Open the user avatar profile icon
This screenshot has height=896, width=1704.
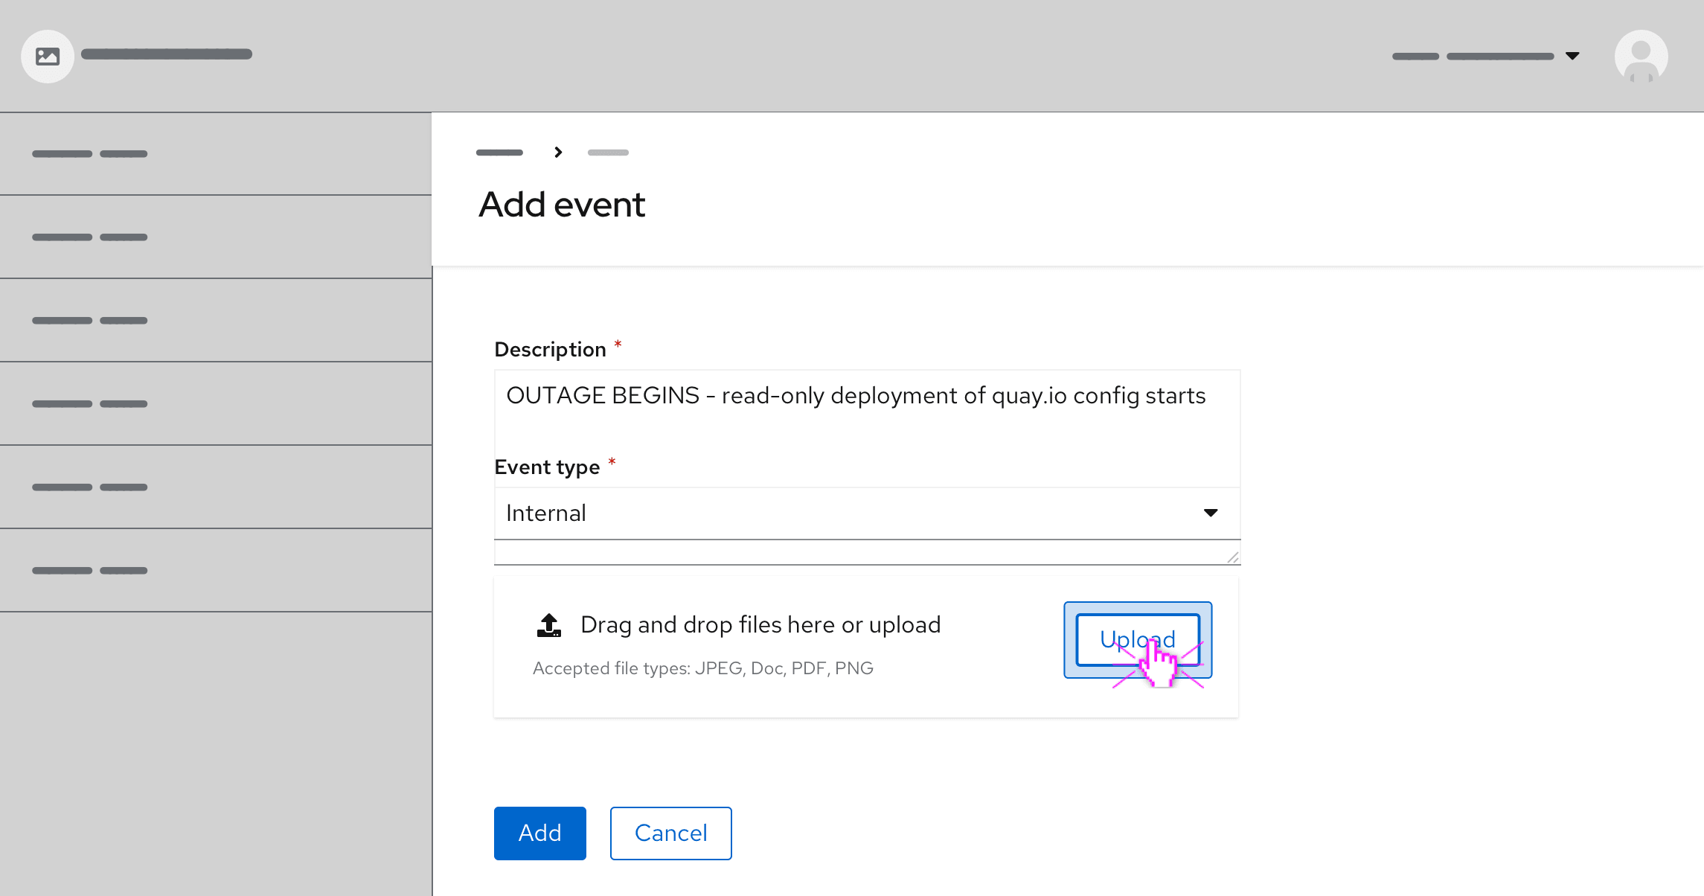click(x=1641, y=57)
